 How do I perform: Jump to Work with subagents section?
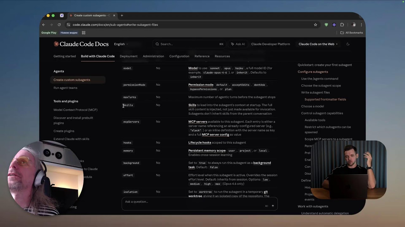coord(313,207)
